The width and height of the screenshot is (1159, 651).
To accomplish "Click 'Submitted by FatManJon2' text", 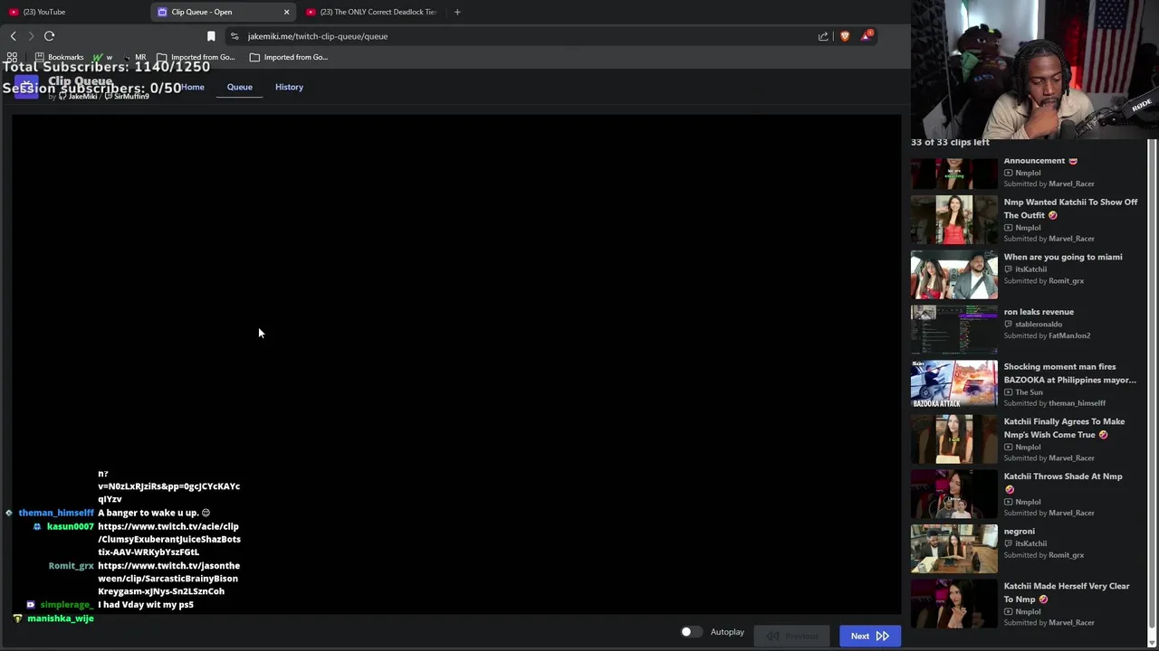I will pyautogui.click(x=1047, y=335).
